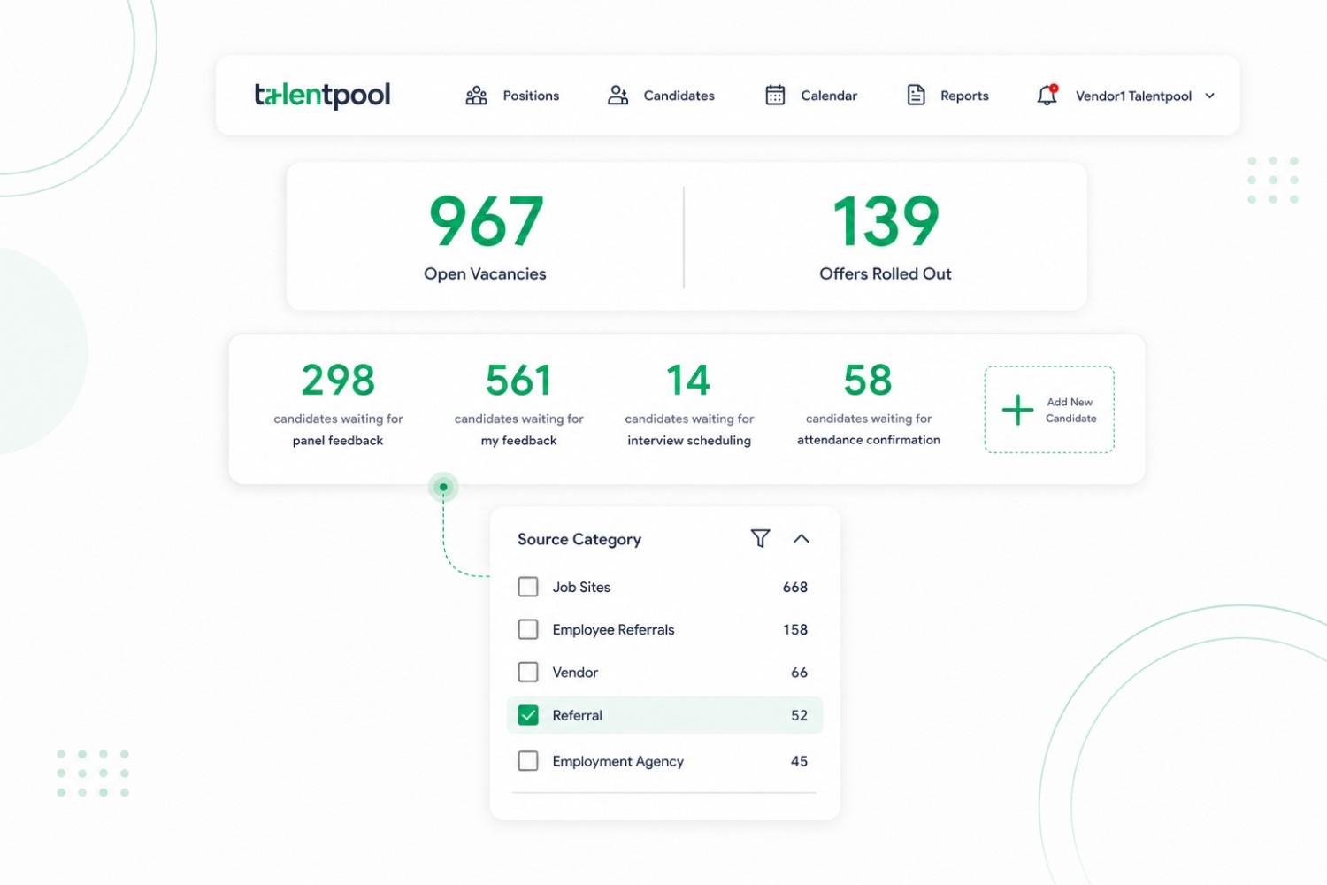Go to Calendar menu item
Image resolution: width=1327 pixels, height=885 pixels.
point(829,96)
